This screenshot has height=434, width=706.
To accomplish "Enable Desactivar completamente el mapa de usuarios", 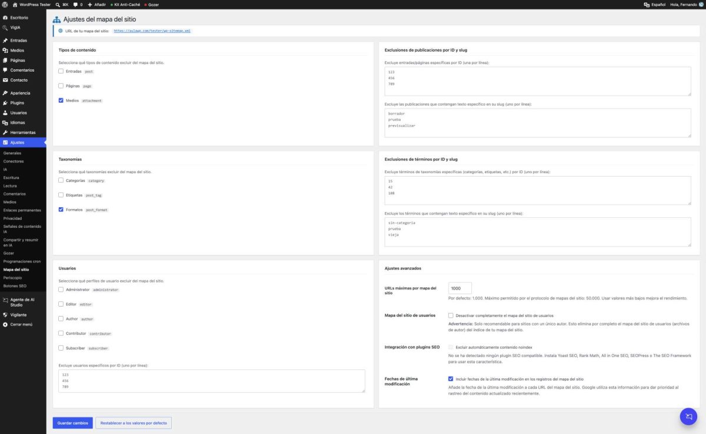I will [451, 315].
